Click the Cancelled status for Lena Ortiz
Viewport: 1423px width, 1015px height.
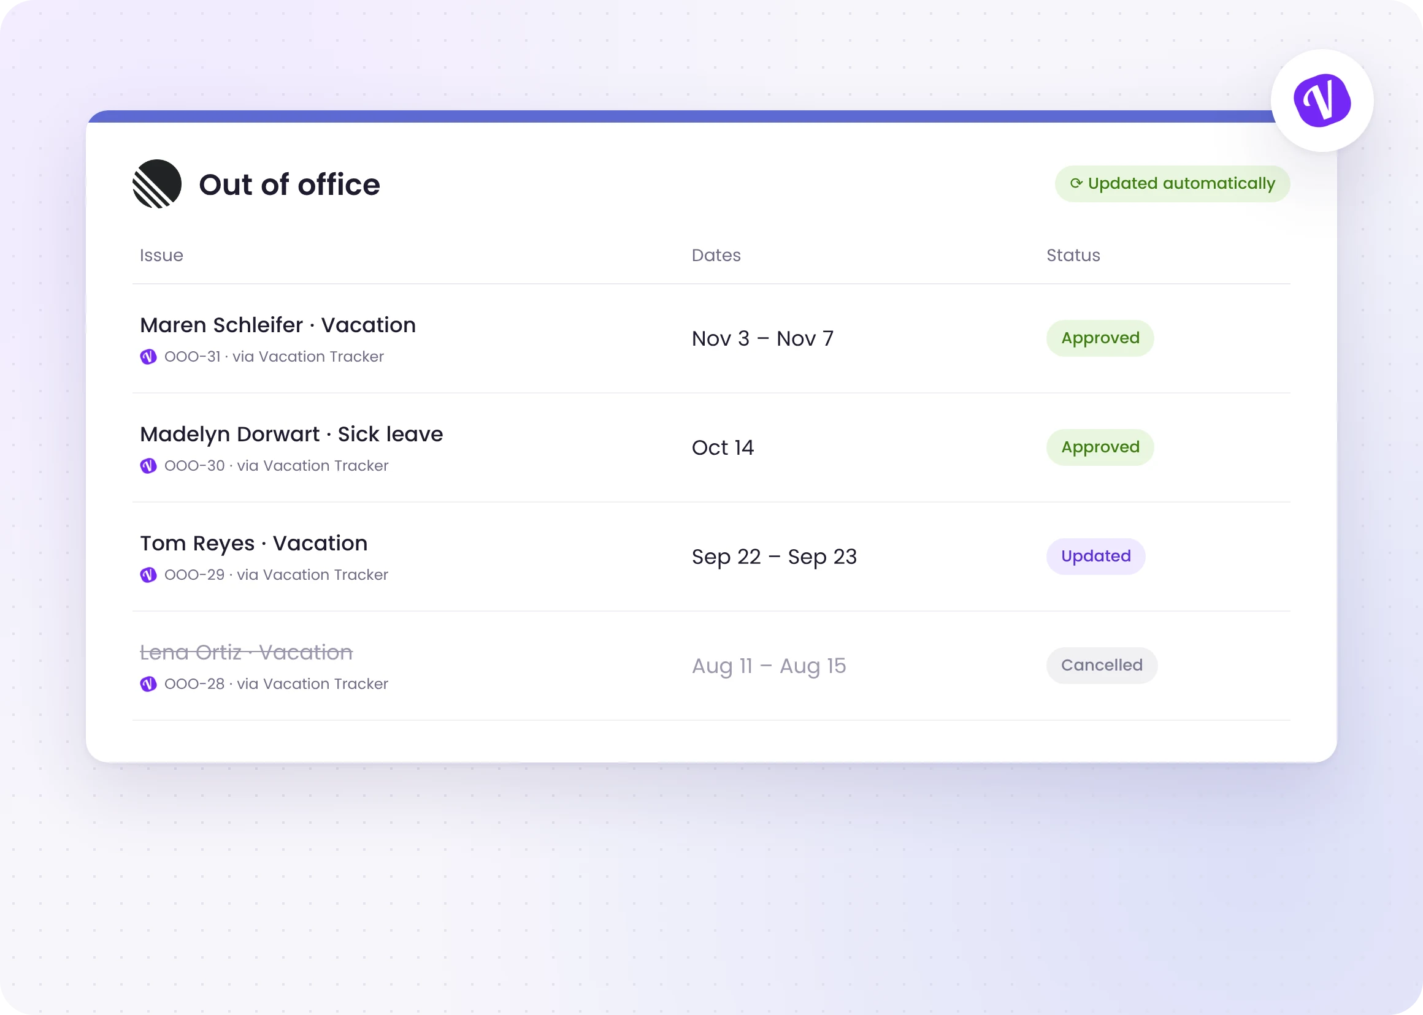click(x=1102, y=666)
